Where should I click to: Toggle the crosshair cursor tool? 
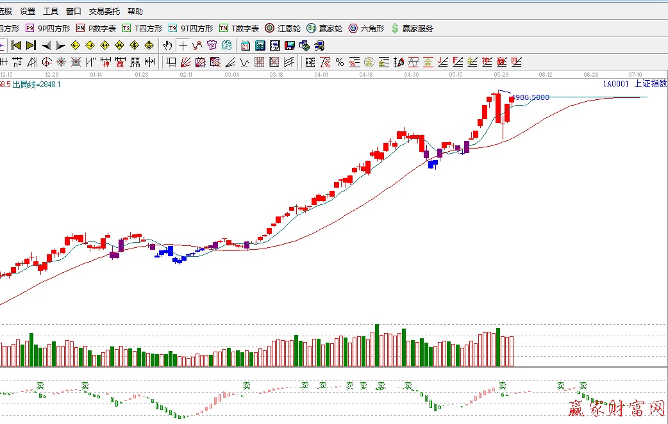tap(183, 45)
